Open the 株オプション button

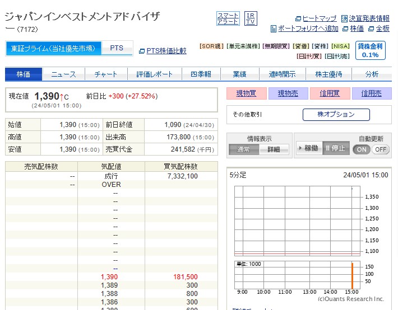[x=336, y=115]
